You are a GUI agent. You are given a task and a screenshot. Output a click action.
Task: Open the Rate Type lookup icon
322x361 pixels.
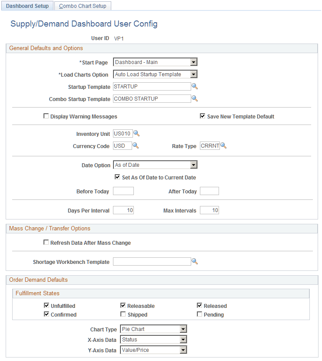[x=223, y=145]
